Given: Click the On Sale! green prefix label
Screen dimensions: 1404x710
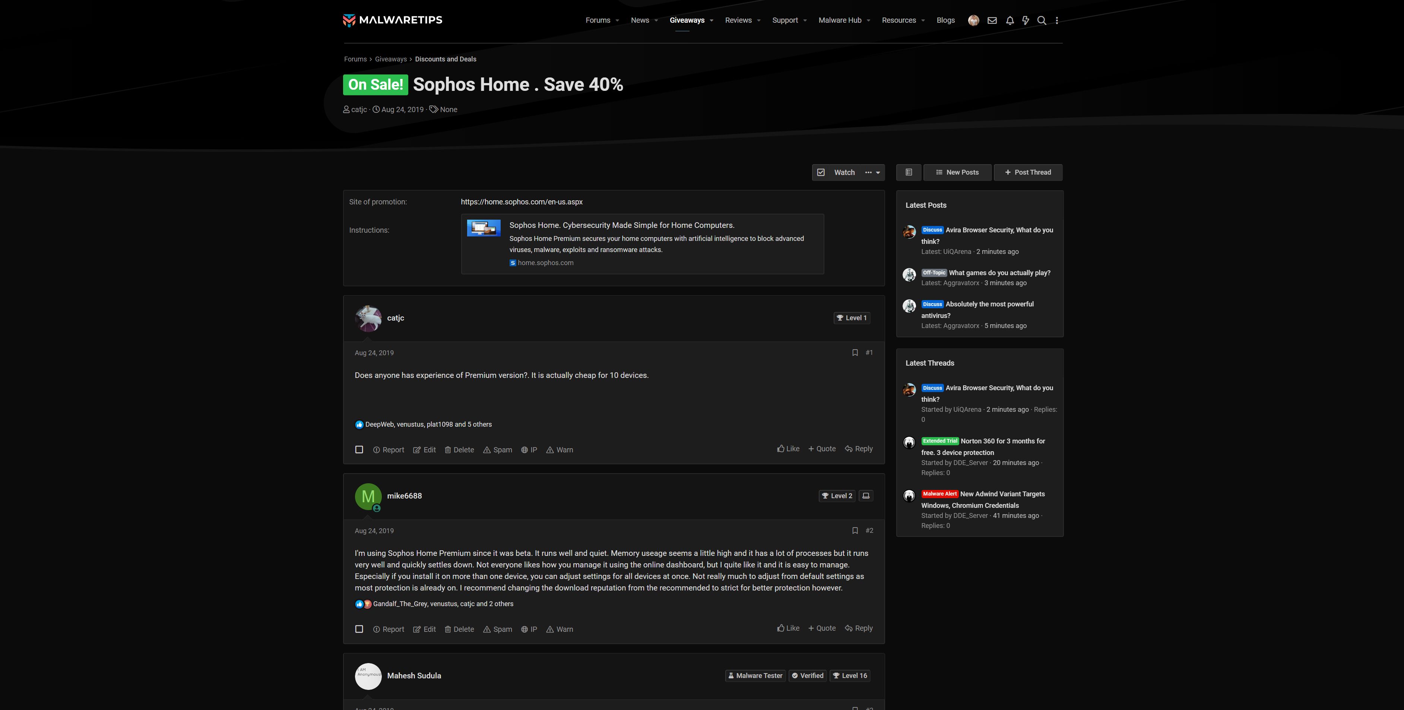Looking at the screenshot, I should tap(375, 85).
